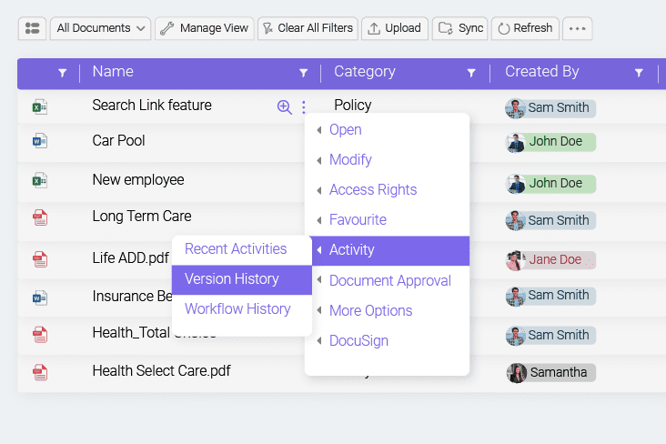Screen dimensions: 666x444
Task: Click the Upload button
Action: 394,28
